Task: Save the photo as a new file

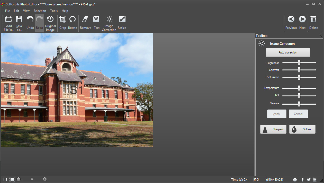Action: (19, 23)
